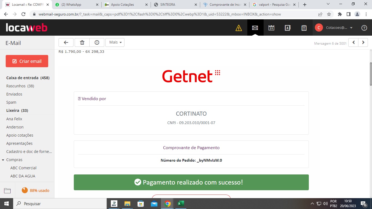Image resolution: width=372 pixels, height=209 pixels.
Task: Open Apresentações folder
Action: coord(19,143)
